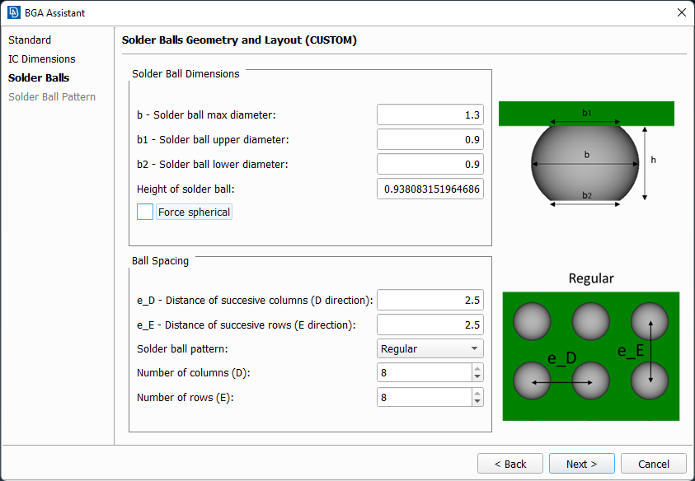Image resolution: width=695 pixels, height=481 pixels.
Task: Click the 'Solder Ball Dimensions' group title
Action: coord(185,74)
